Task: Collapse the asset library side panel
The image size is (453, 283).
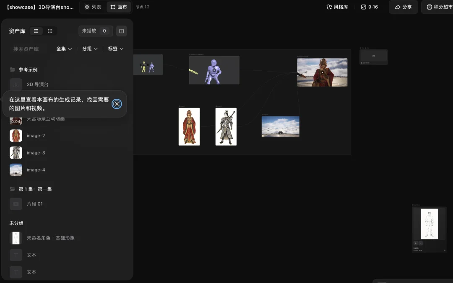Action: click(121, 31)
